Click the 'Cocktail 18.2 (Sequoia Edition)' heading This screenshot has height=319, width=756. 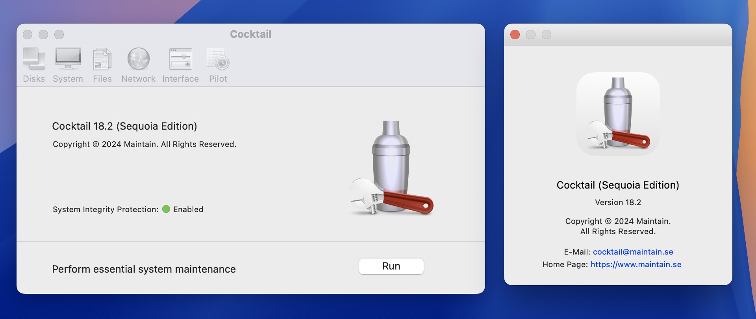pos(124,126)
